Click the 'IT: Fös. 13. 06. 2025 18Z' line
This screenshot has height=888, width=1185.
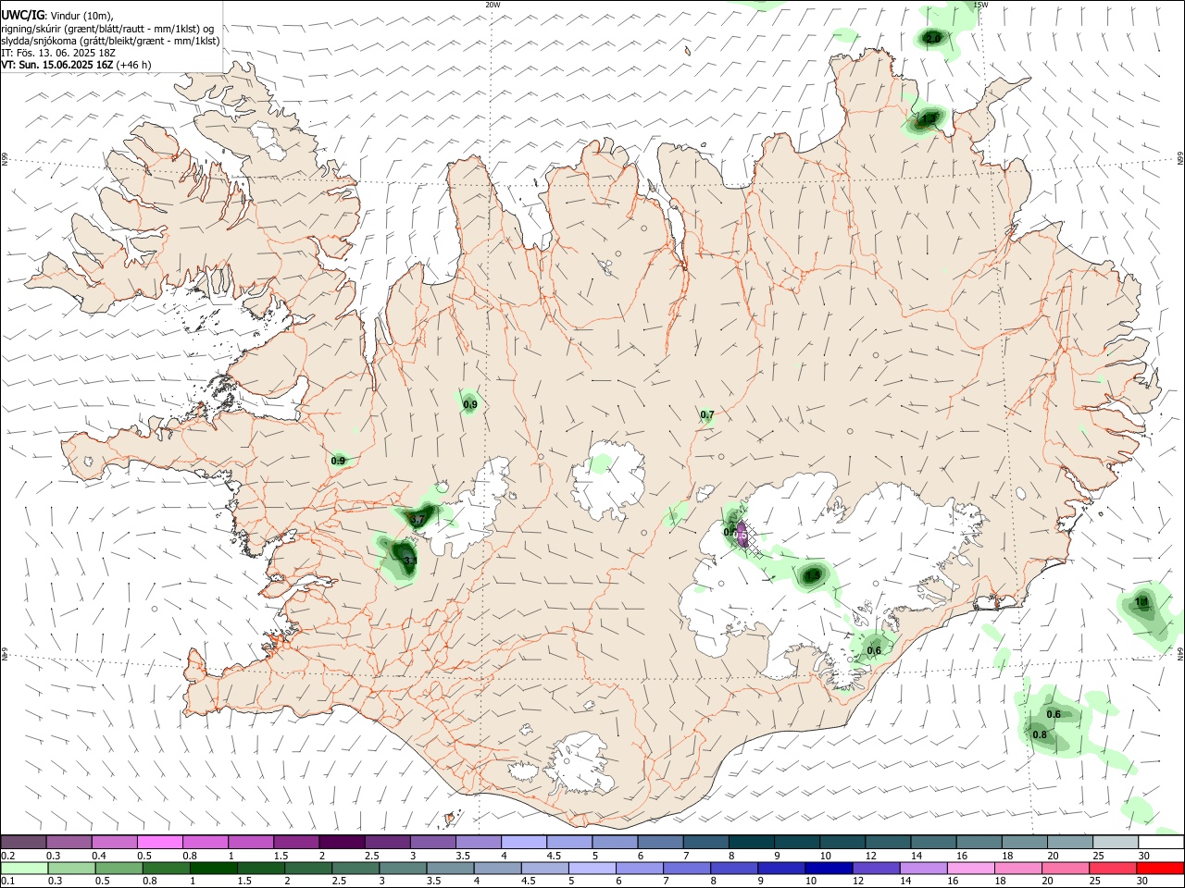pos(58,53)
